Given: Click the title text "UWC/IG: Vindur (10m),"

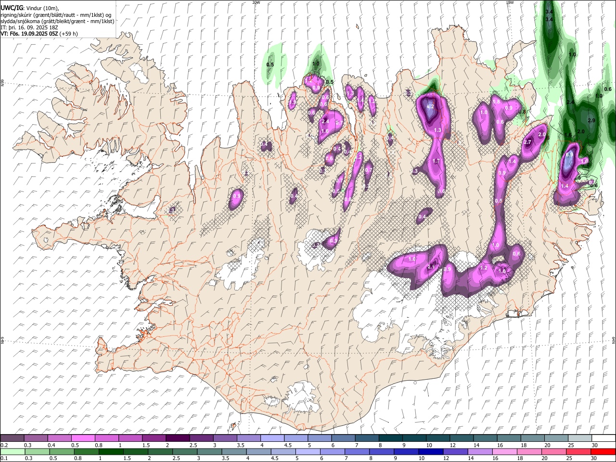Looking at the screenshot, I should click(x=30, y=8).
